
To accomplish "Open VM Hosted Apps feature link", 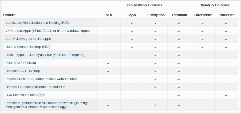I will pos(48,31).
